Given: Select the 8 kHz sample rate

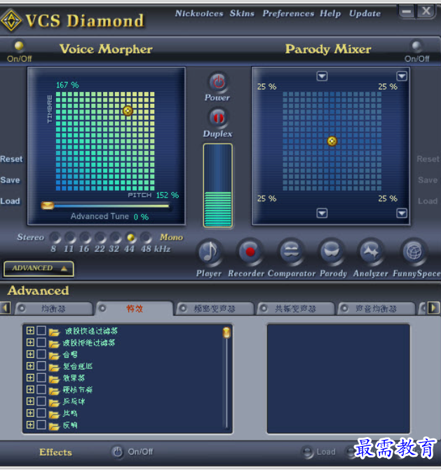Looking at the screenshot, I should [x=55, y=238].
